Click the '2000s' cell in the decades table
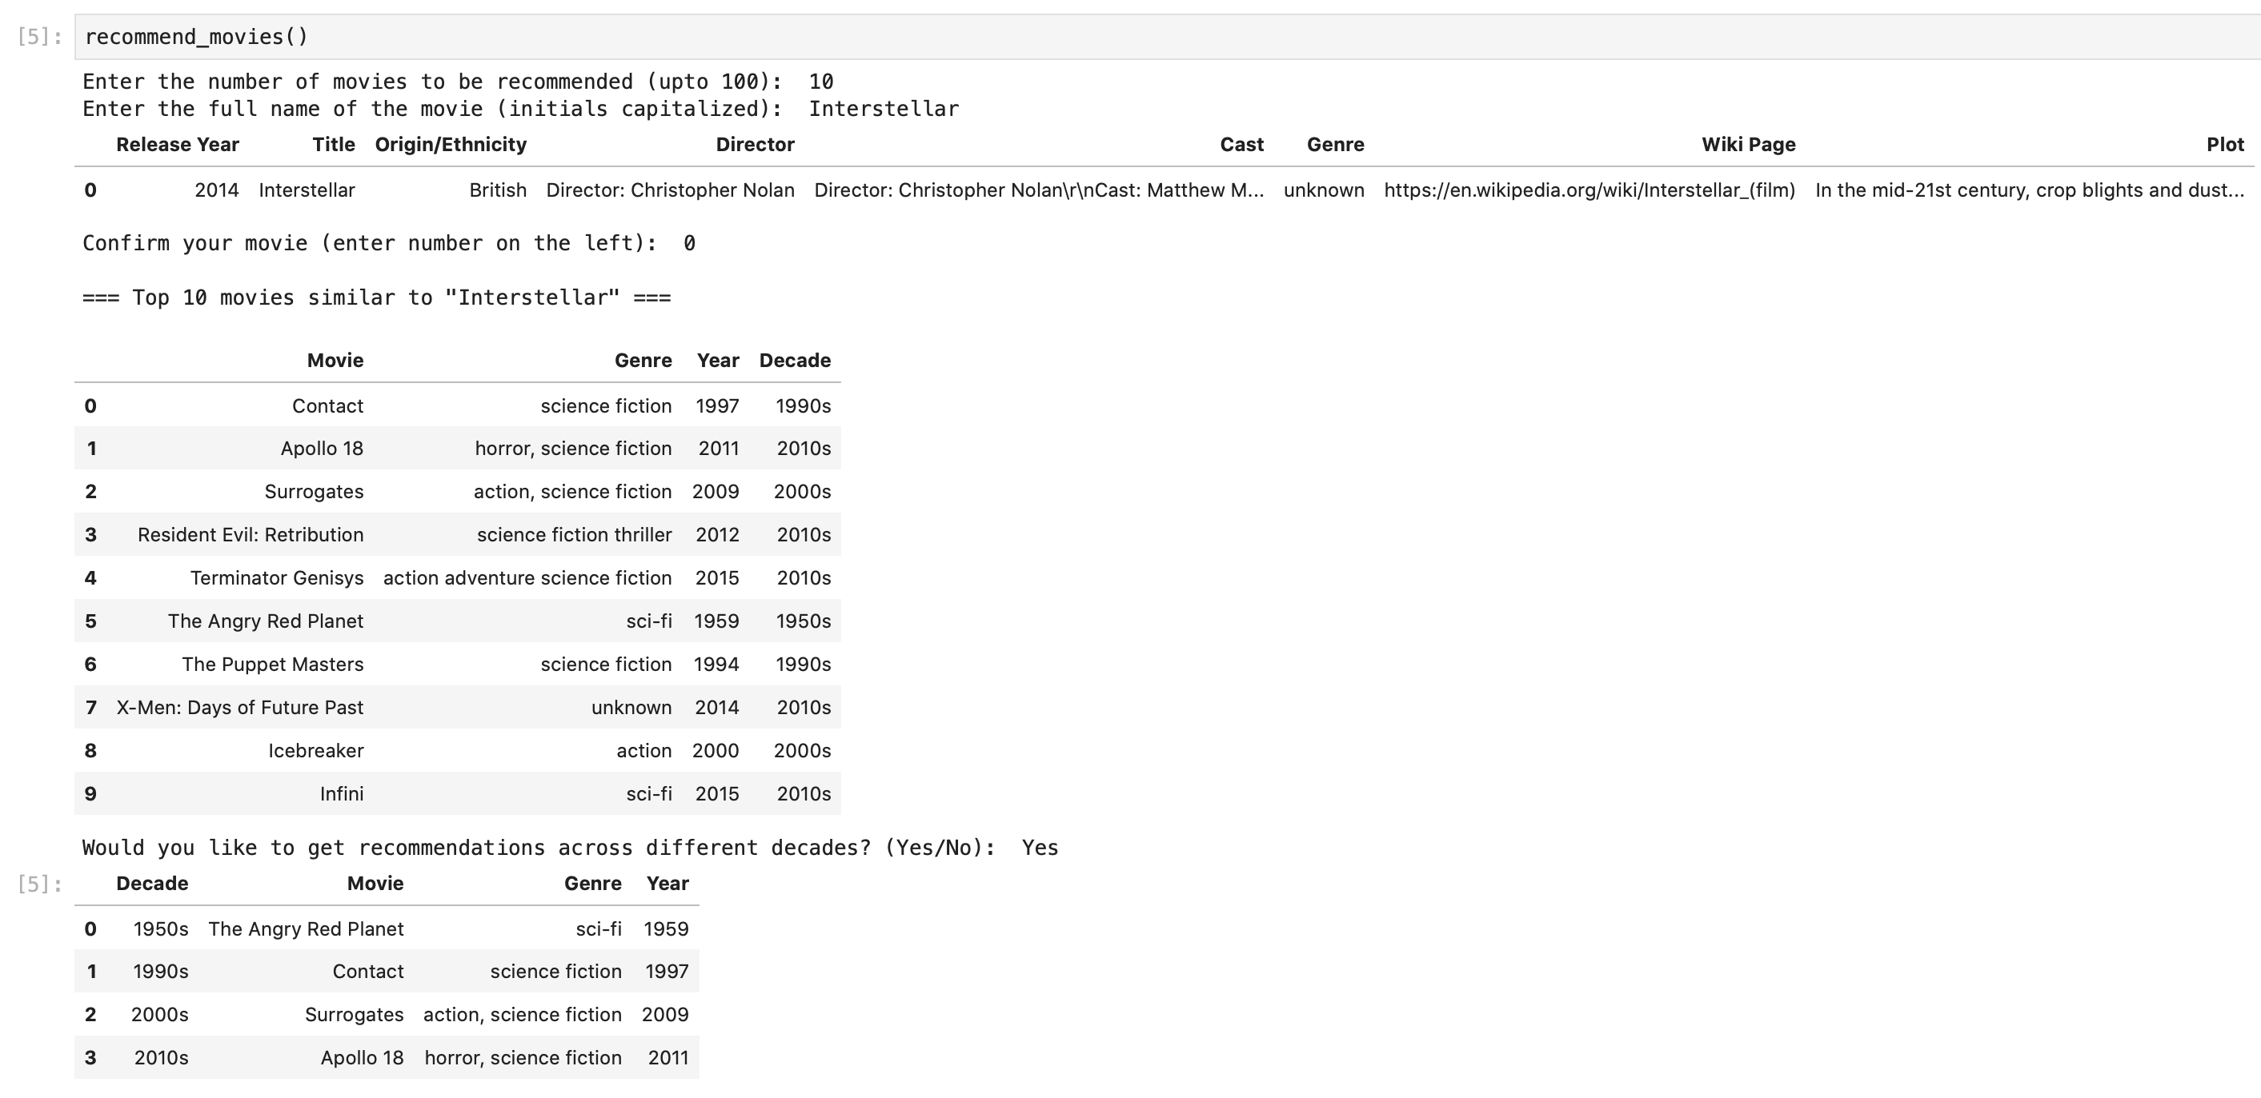2261x1098 pixels. [158, 1015]
